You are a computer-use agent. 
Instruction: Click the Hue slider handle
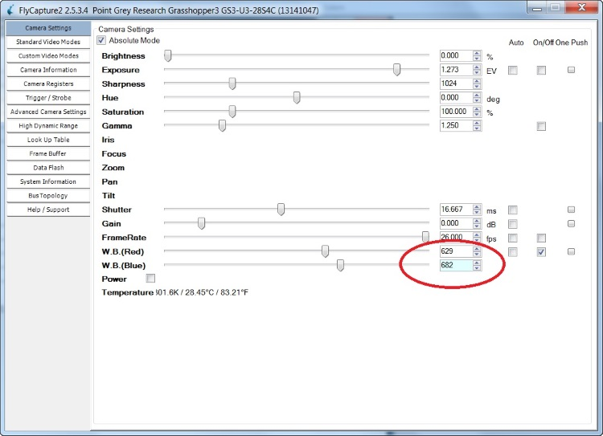(x=297, y=98)
